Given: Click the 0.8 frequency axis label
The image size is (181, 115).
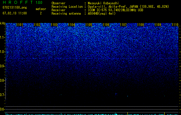Looking at the screenshot, I should (2, 80).
